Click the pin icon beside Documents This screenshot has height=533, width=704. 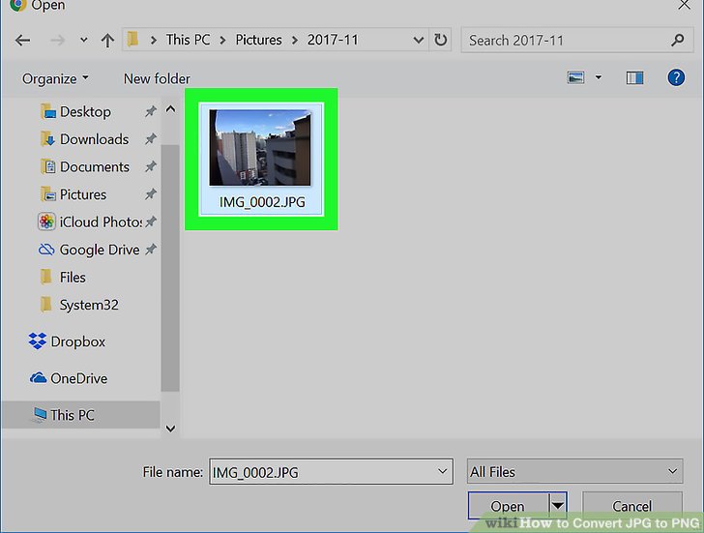(151, 166)
